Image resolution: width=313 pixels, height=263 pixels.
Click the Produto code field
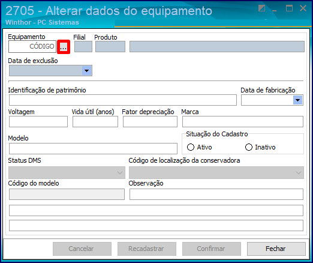[110, 47]
